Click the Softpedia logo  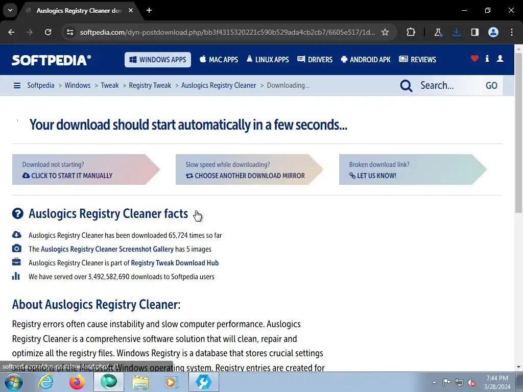(x=52, y=60)
